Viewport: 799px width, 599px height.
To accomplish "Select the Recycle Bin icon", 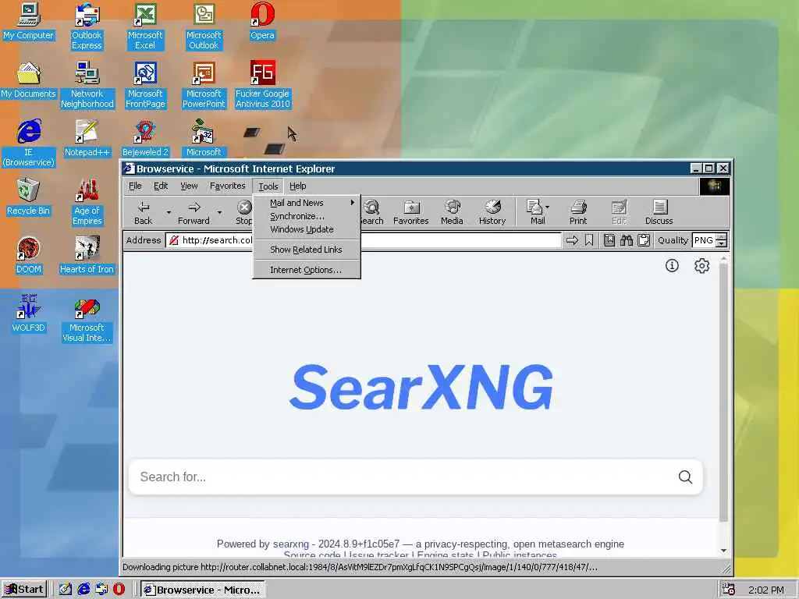I will (x=29, y=197).
